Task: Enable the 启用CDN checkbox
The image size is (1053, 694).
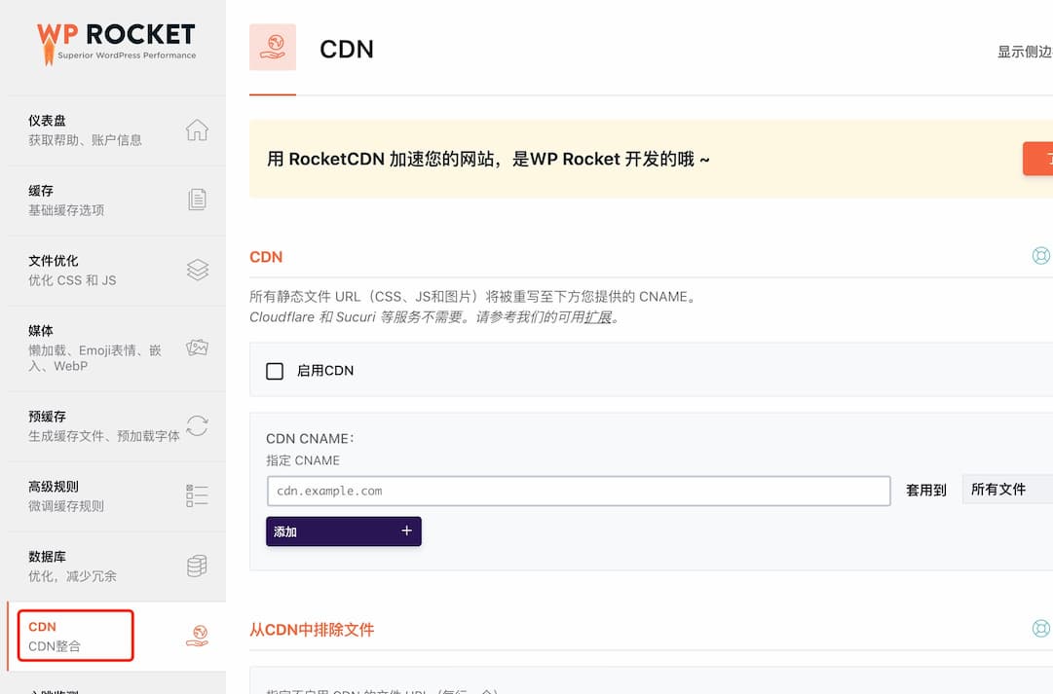Action: click(275, 371)
